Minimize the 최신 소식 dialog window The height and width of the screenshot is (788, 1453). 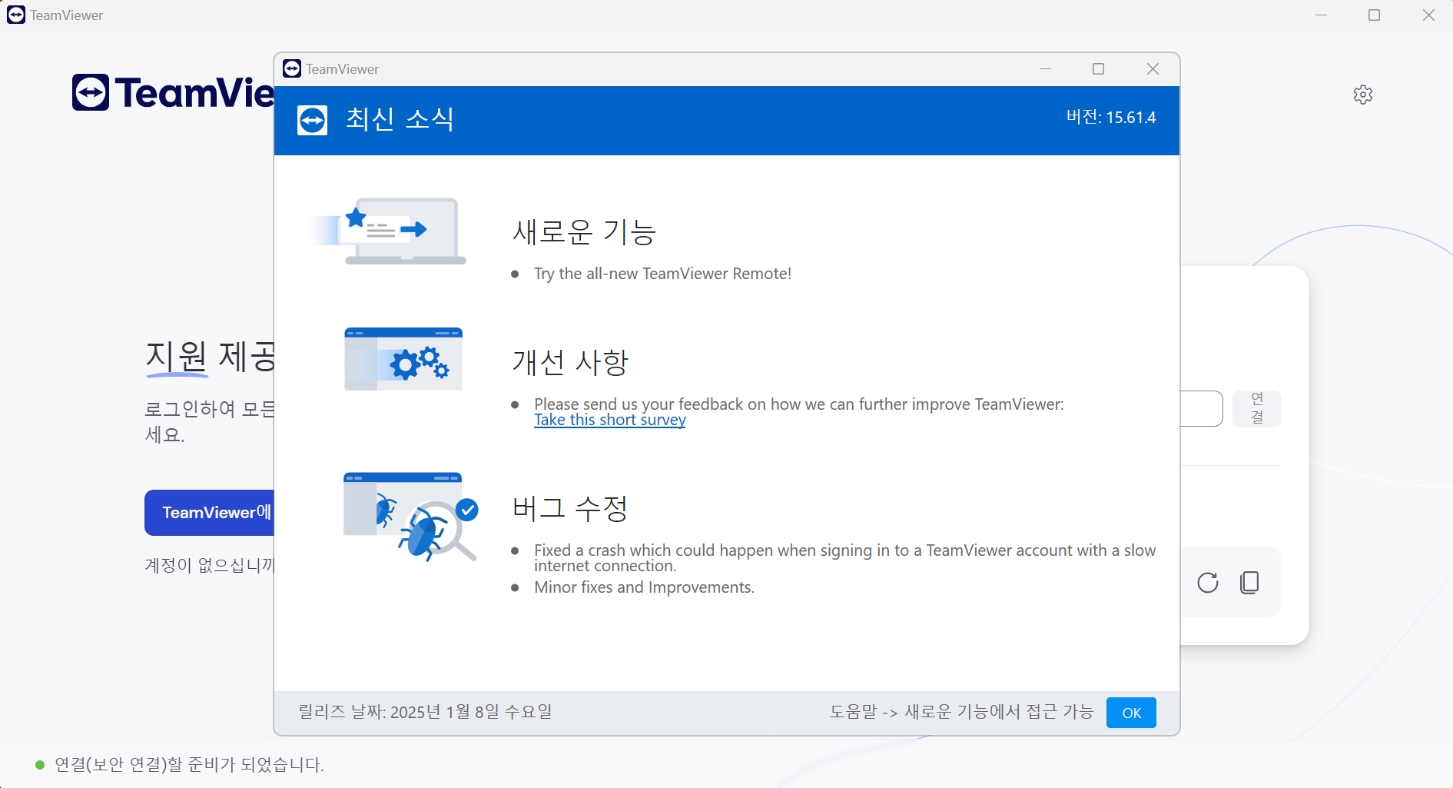(x=1045, y=69)
